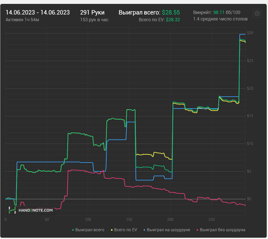Click the $10 y-axis label

click(x=250, y=143)
